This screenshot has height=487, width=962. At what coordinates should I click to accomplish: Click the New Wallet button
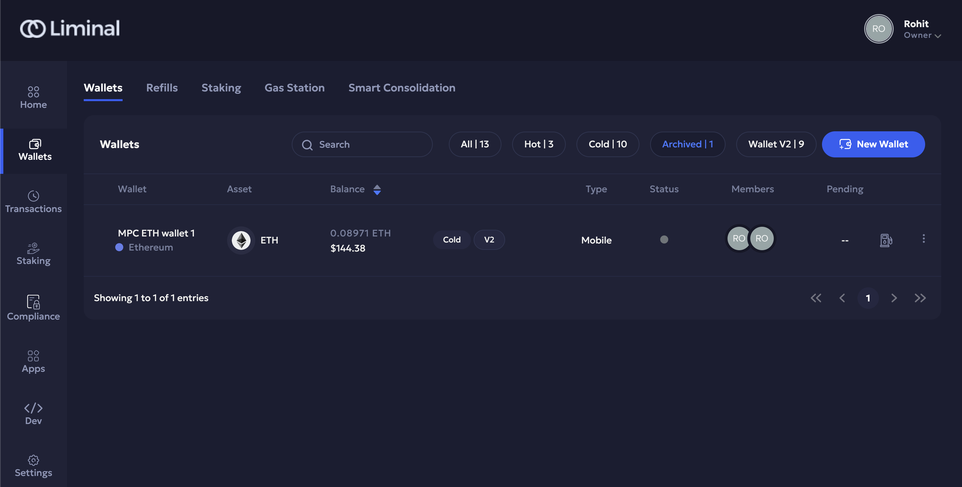(873, 144)
